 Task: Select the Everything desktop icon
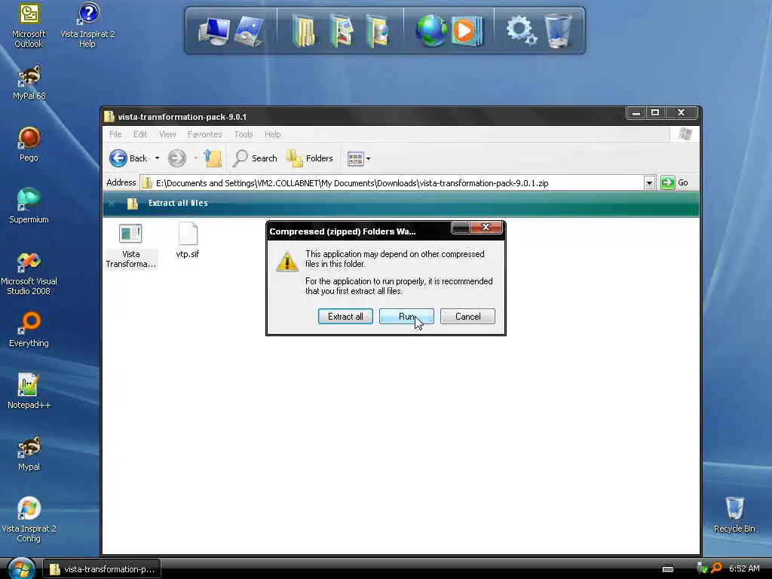29,329
